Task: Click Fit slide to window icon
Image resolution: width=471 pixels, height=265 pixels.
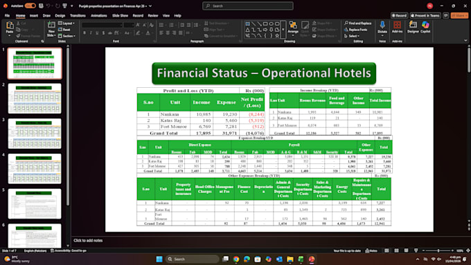Action: coord(468,250)
